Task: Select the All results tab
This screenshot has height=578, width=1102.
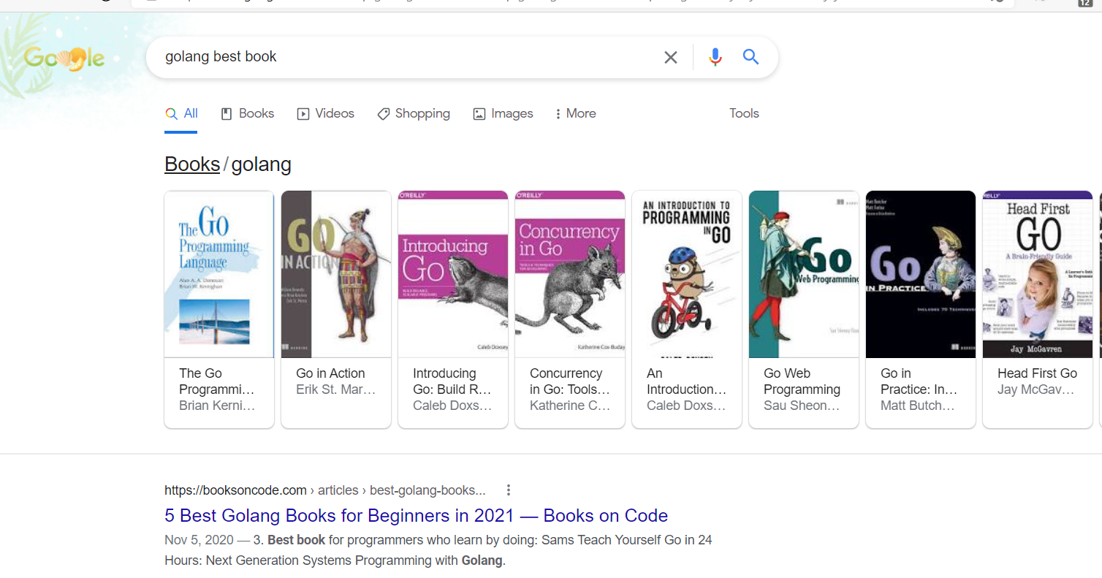Action: [x=181, y=114]
